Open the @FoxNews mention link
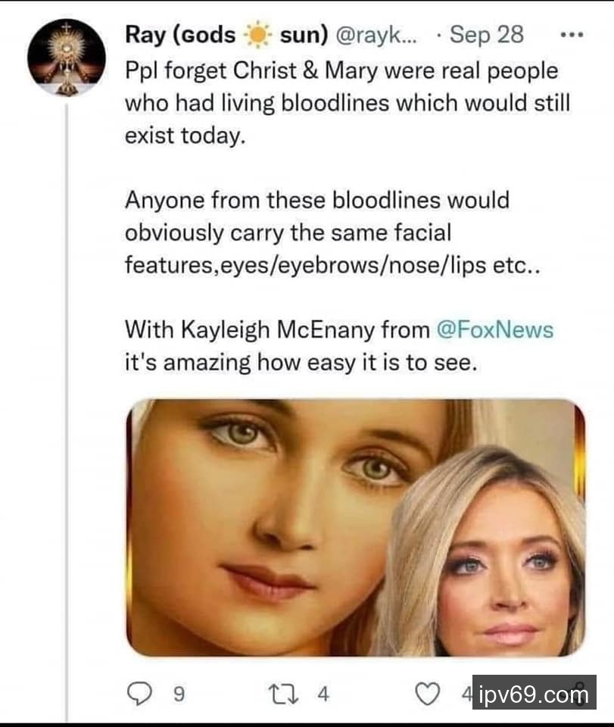This screenshot has width=614, height=727. (x=495, y=330)
